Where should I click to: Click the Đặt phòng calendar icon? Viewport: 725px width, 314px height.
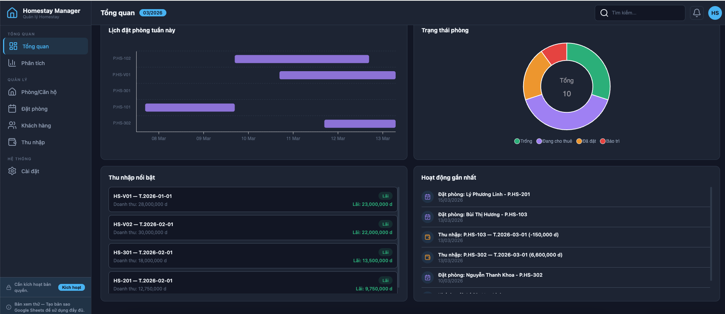[12, 109]
